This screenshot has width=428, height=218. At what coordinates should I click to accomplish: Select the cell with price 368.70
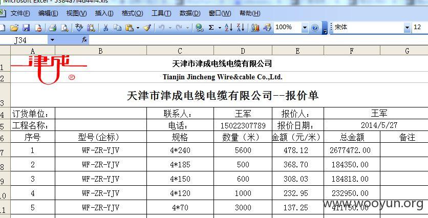pos(298,164)
